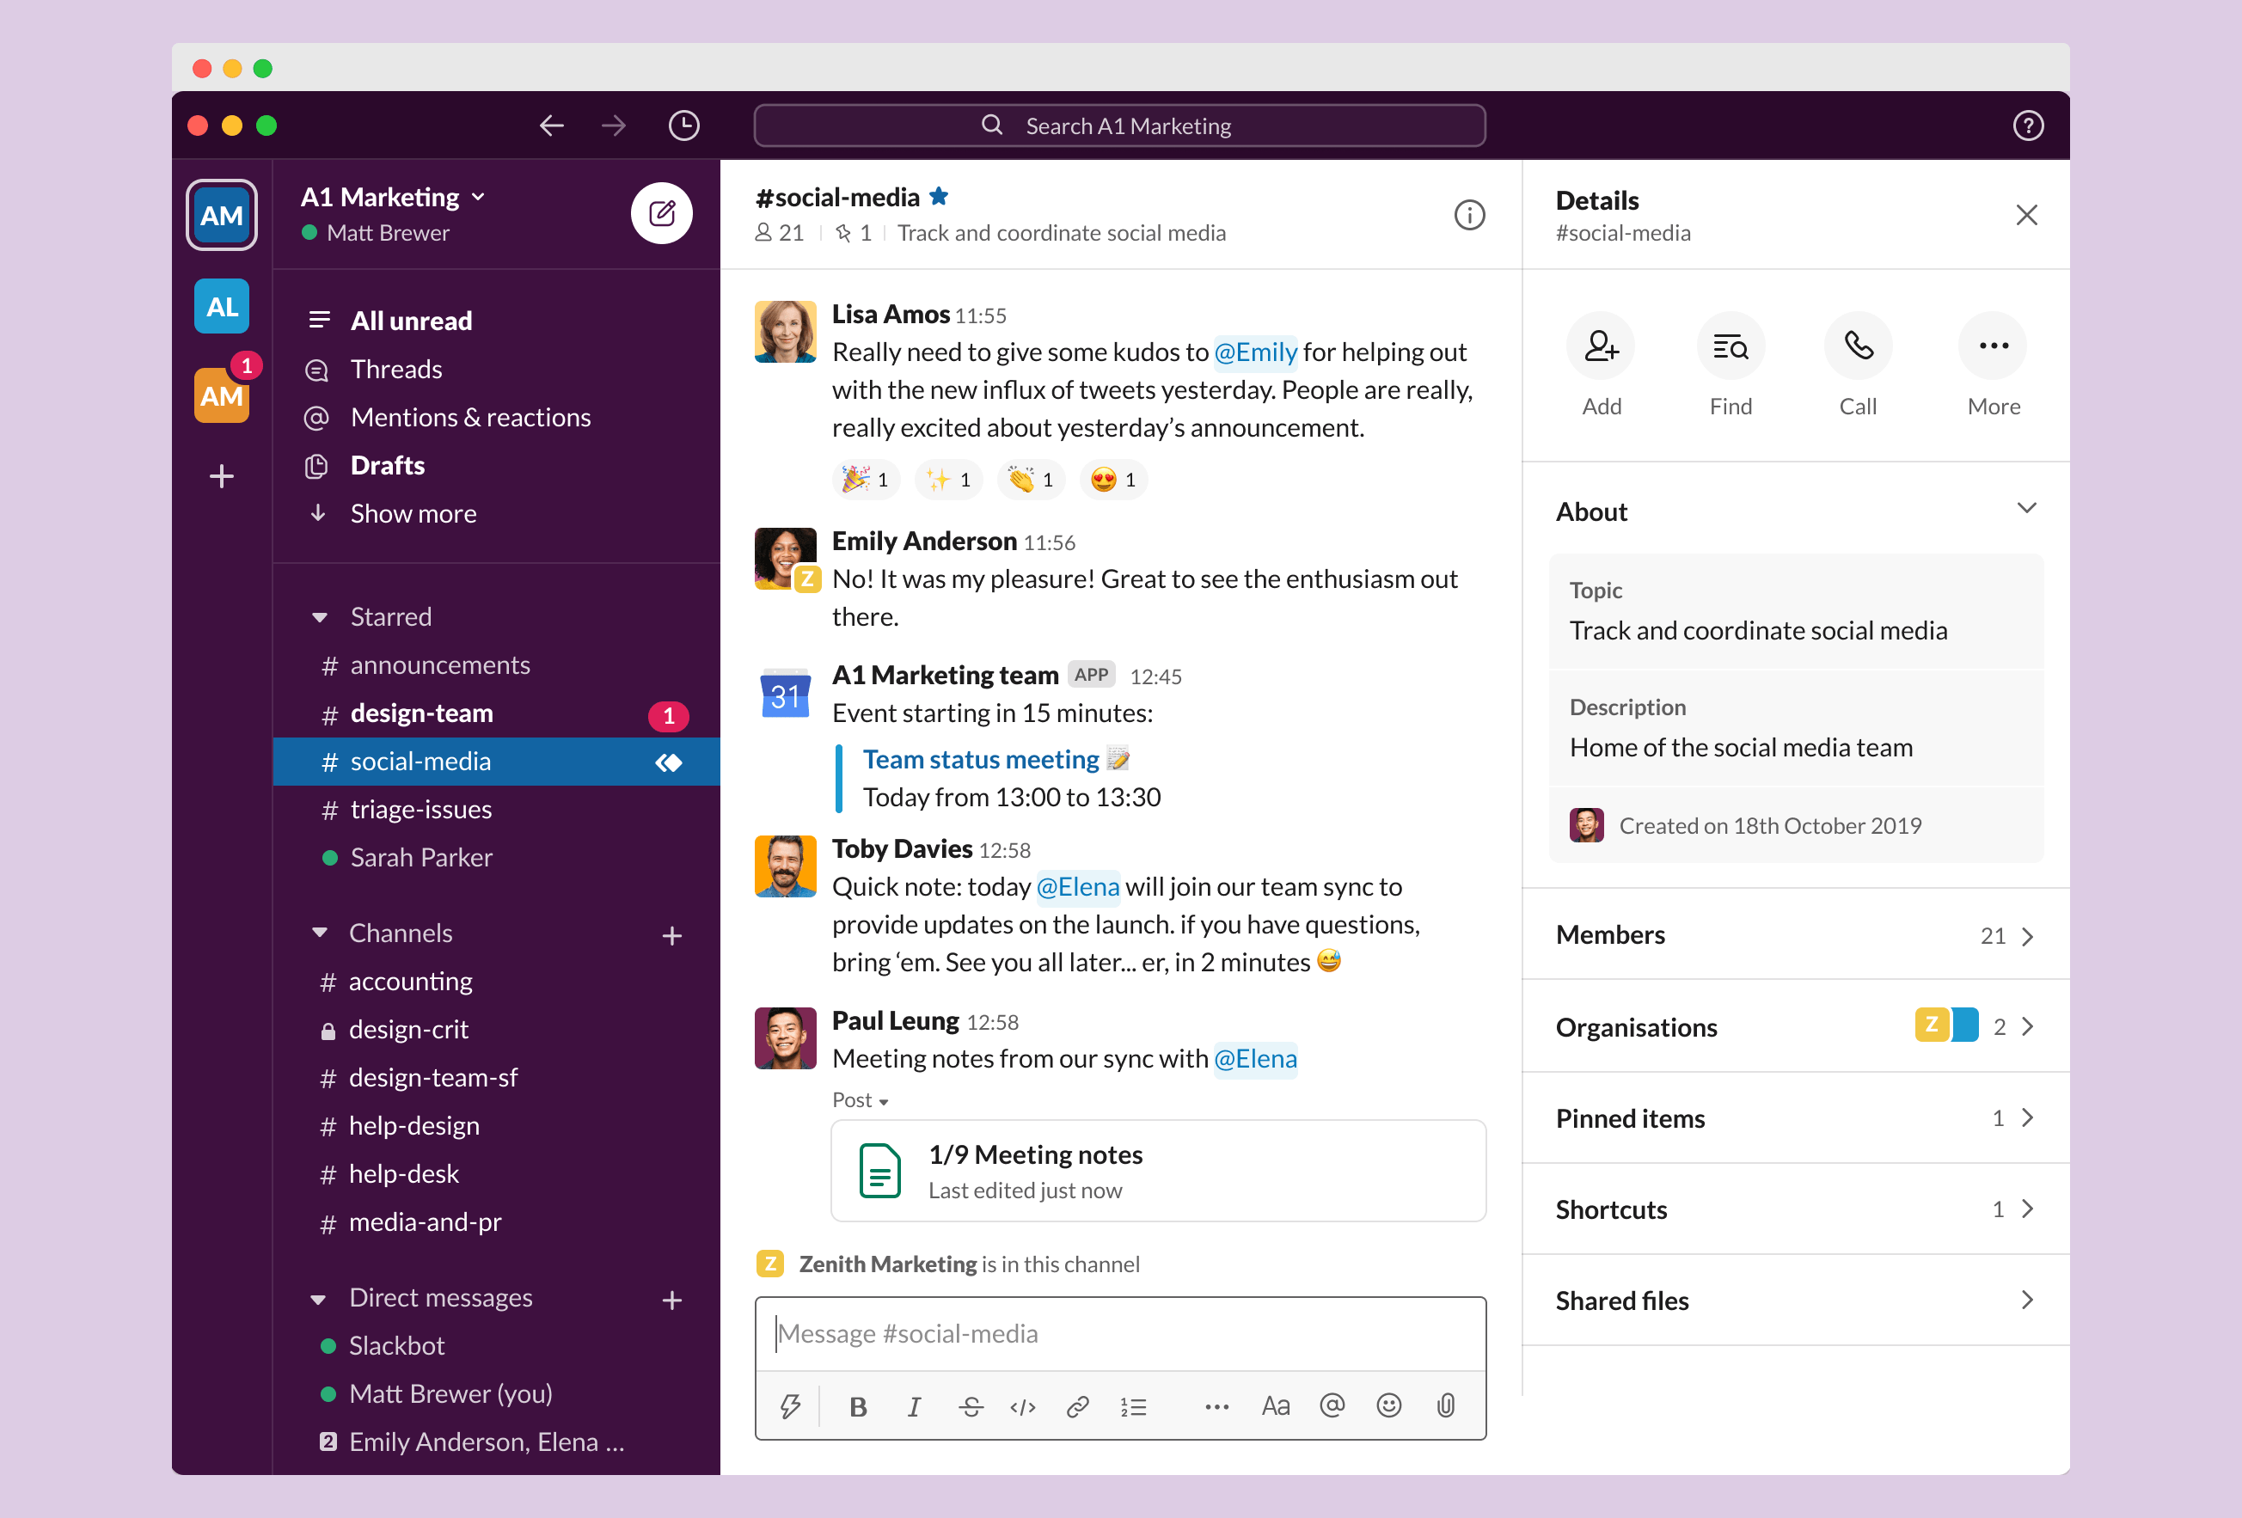Select Mentions & reactions in sidebar
2242x1518 pixels.
tap(469, 413)
